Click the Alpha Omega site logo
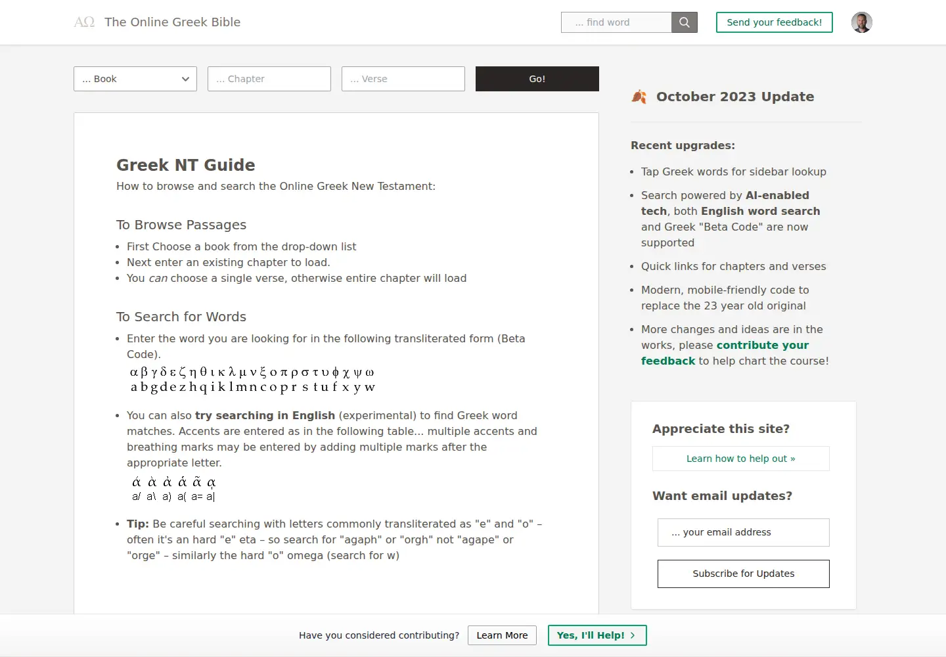Image resolution: width=946 pixels, height=657 pixels. (84, 22)
